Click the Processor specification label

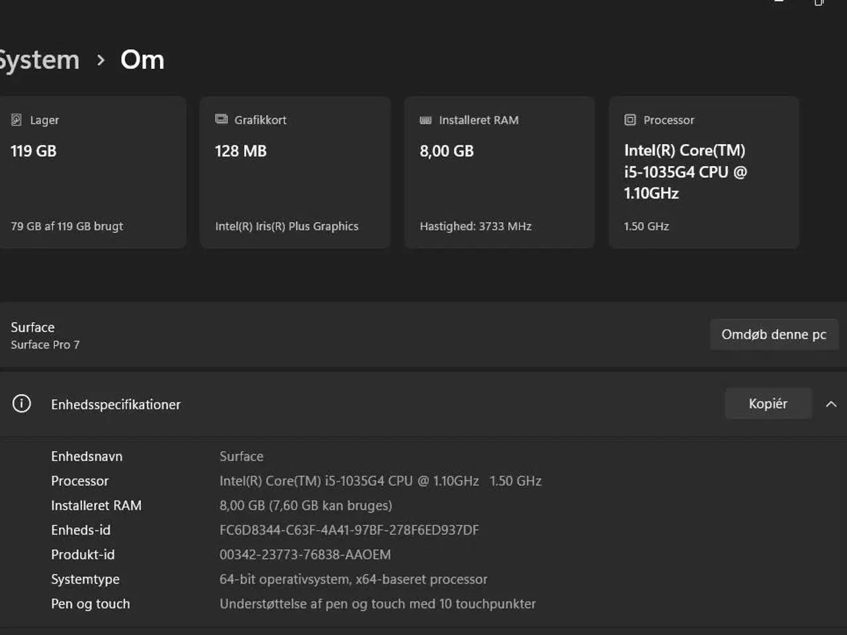(80, 481)
